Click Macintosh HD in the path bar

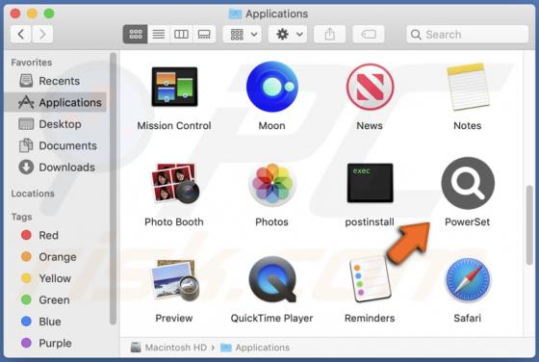click(x=169, y=348)
